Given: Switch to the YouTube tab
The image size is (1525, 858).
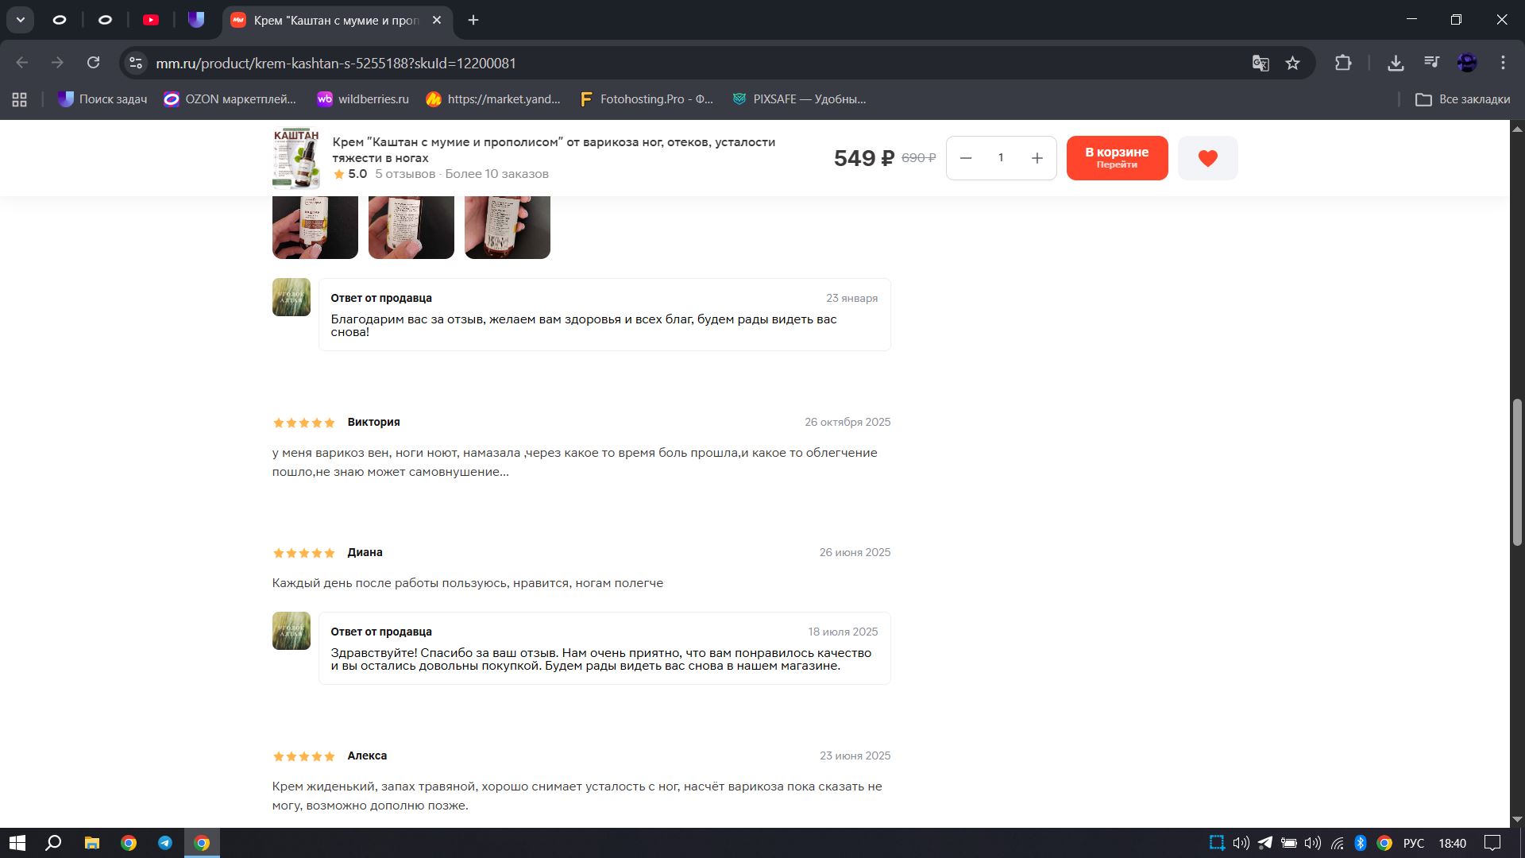Looking at the screenshot, I should pos(151,20).
